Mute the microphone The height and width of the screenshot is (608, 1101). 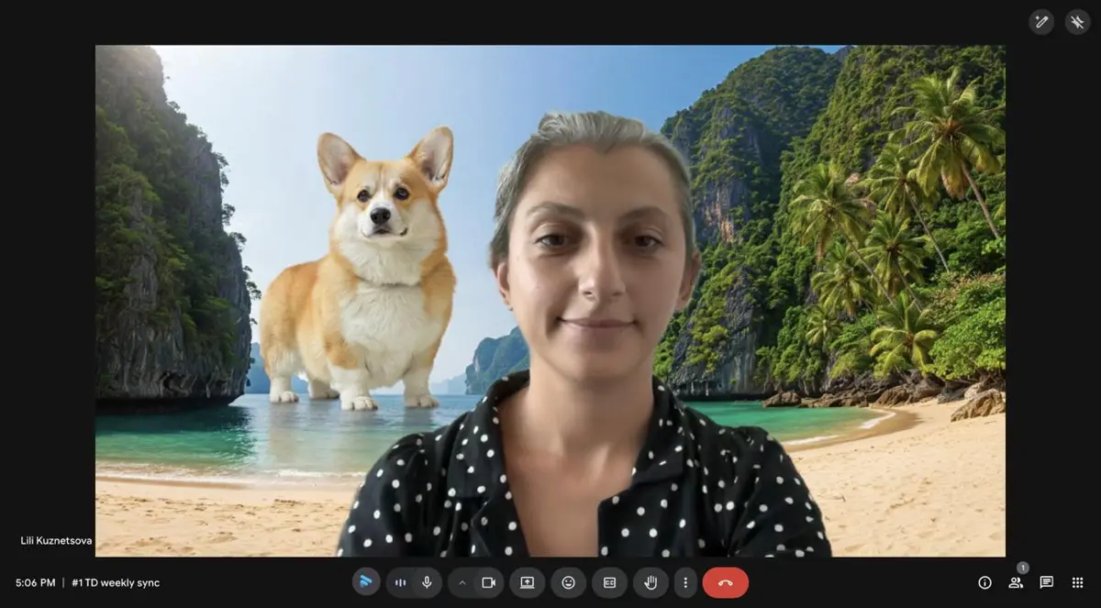(427, 582)
